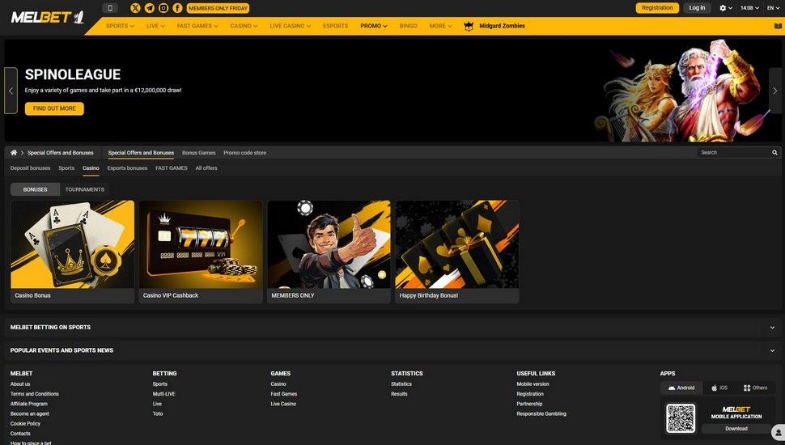Open the PROMO menu
This screenshot has width=785, height=445.
[373, 26]
